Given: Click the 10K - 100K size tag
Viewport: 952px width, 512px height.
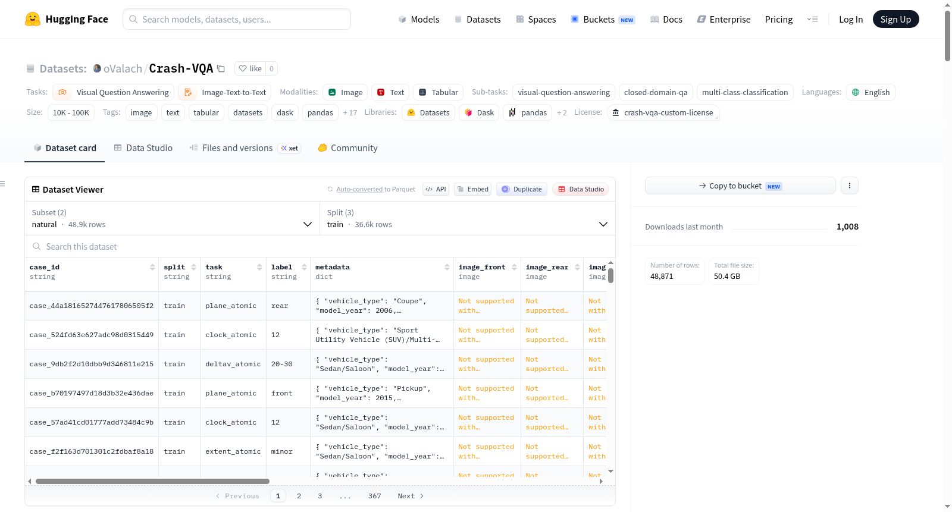Looking at the screenshot, I should 71,112.
